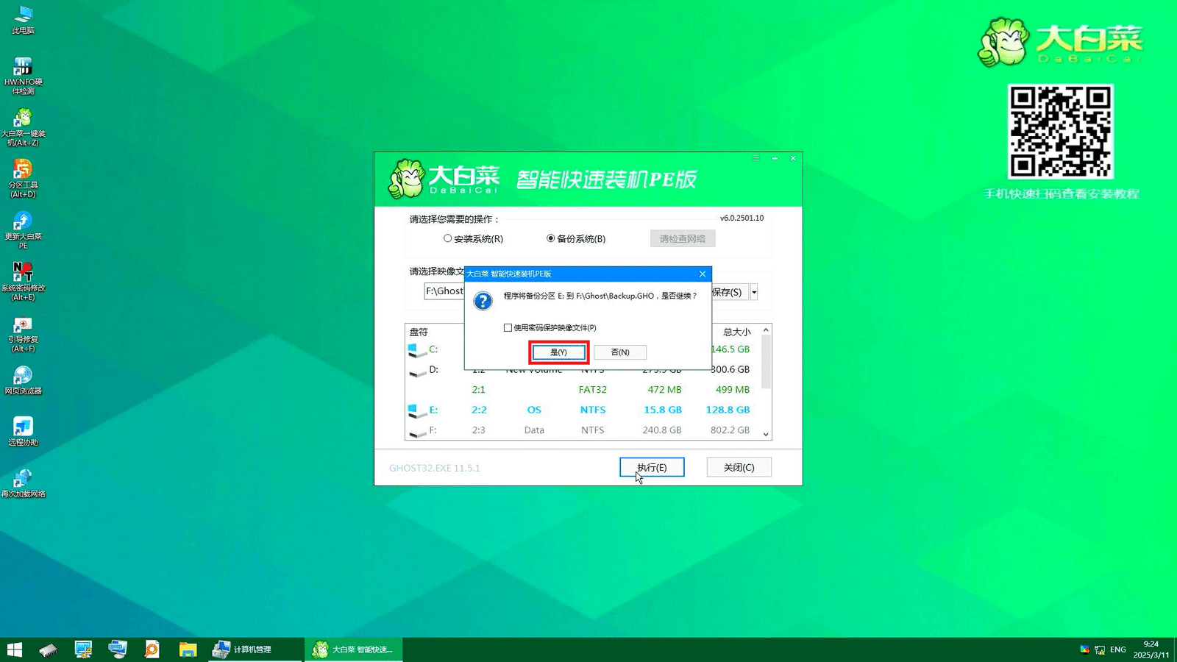Minimize the 大白菜 installer window

[x=775, y=158]
